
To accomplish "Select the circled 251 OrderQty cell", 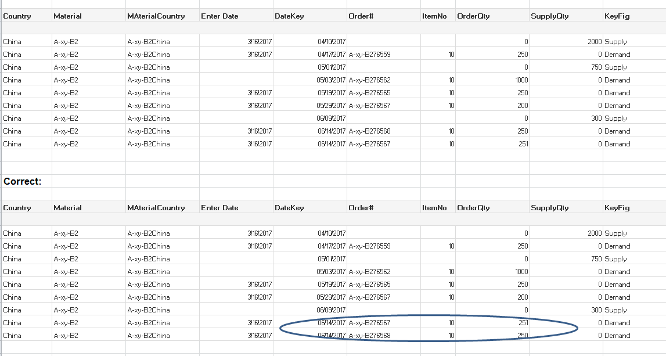I will 523,323.
